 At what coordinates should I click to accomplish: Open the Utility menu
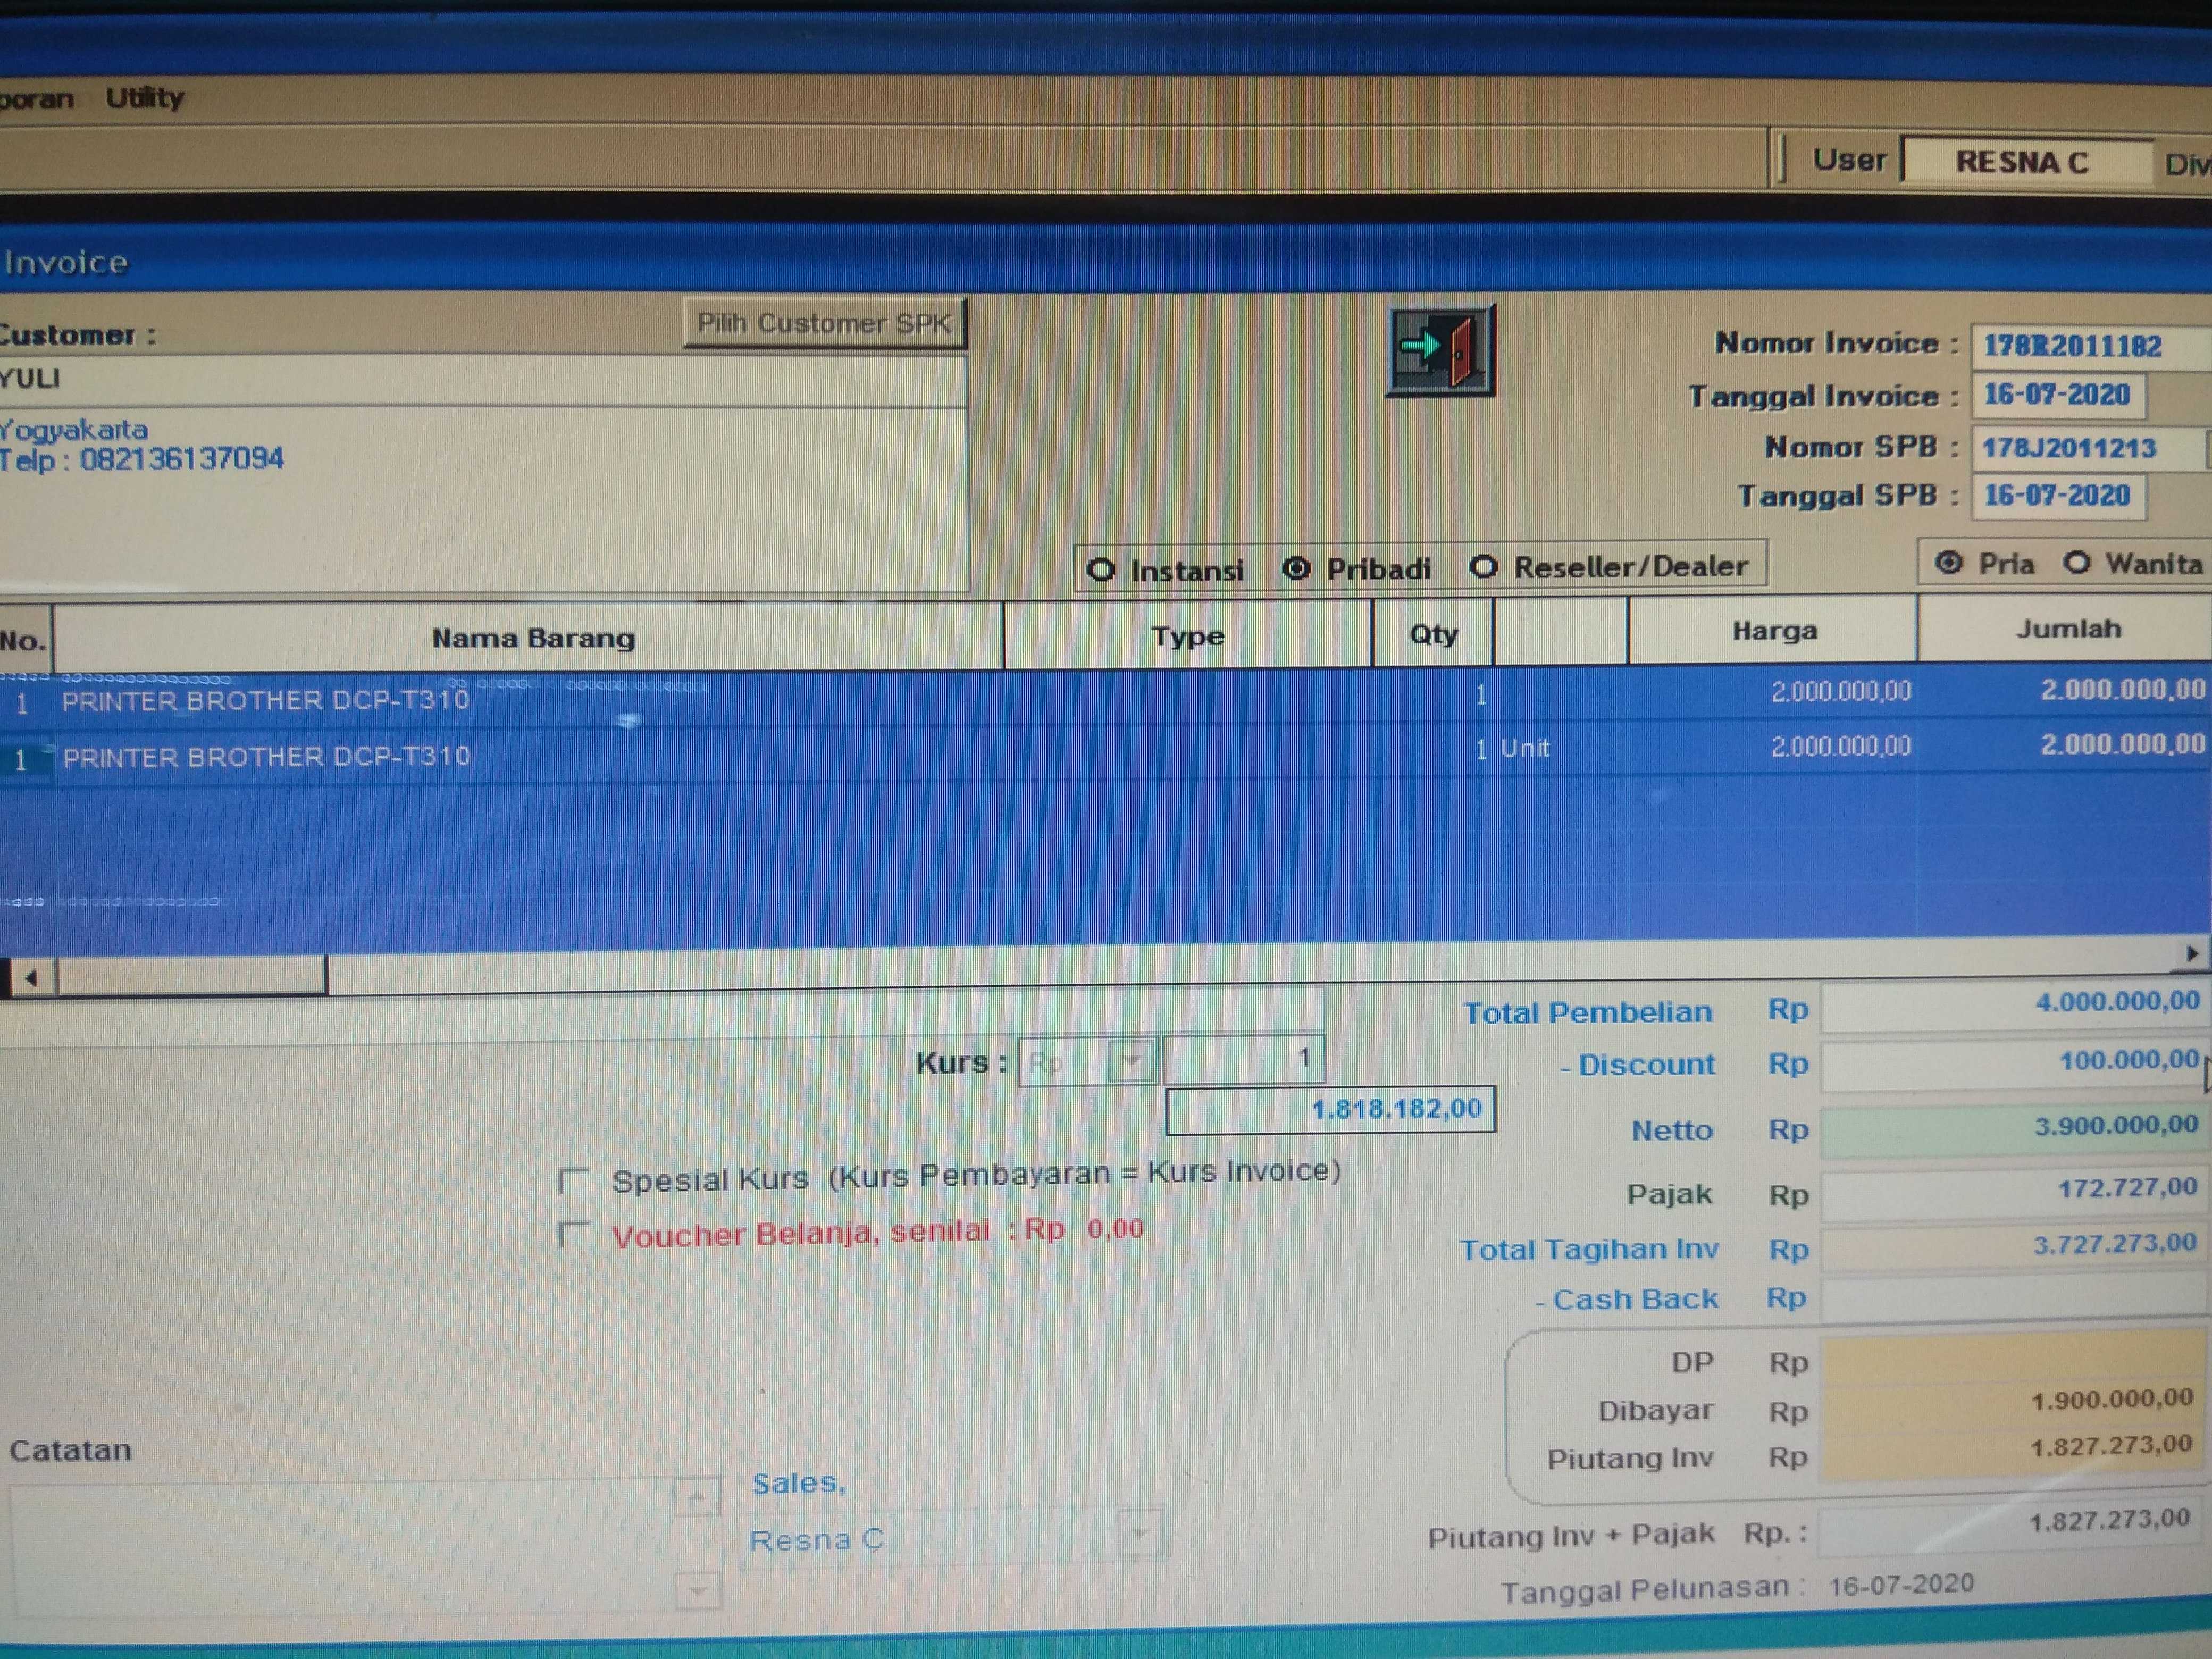pyautogui.click(x=145, y=98)
